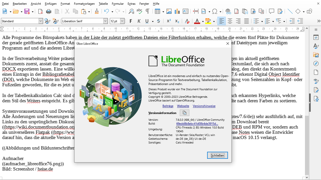This screenshot has height=180, width=321.
Task: Insert a page break
Action: pyautogui.click(x=196, y=11)
